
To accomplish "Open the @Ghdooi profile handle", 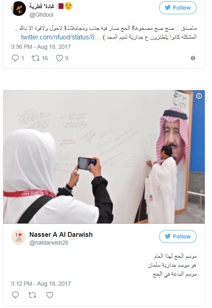I will coord(41,15).
